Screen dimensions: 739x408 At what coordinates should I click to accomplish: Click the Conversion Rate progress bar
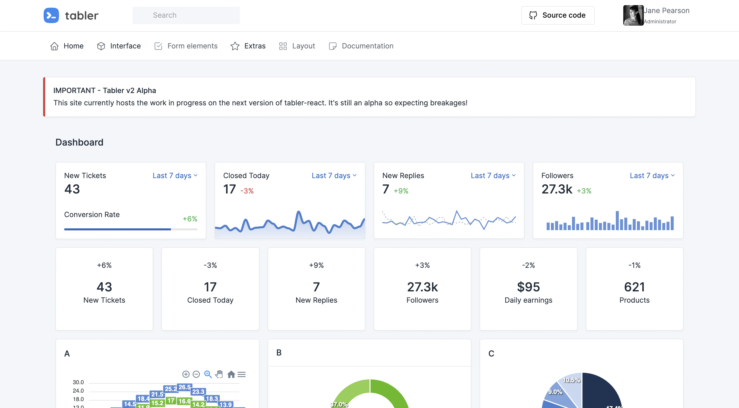[131, 229]
